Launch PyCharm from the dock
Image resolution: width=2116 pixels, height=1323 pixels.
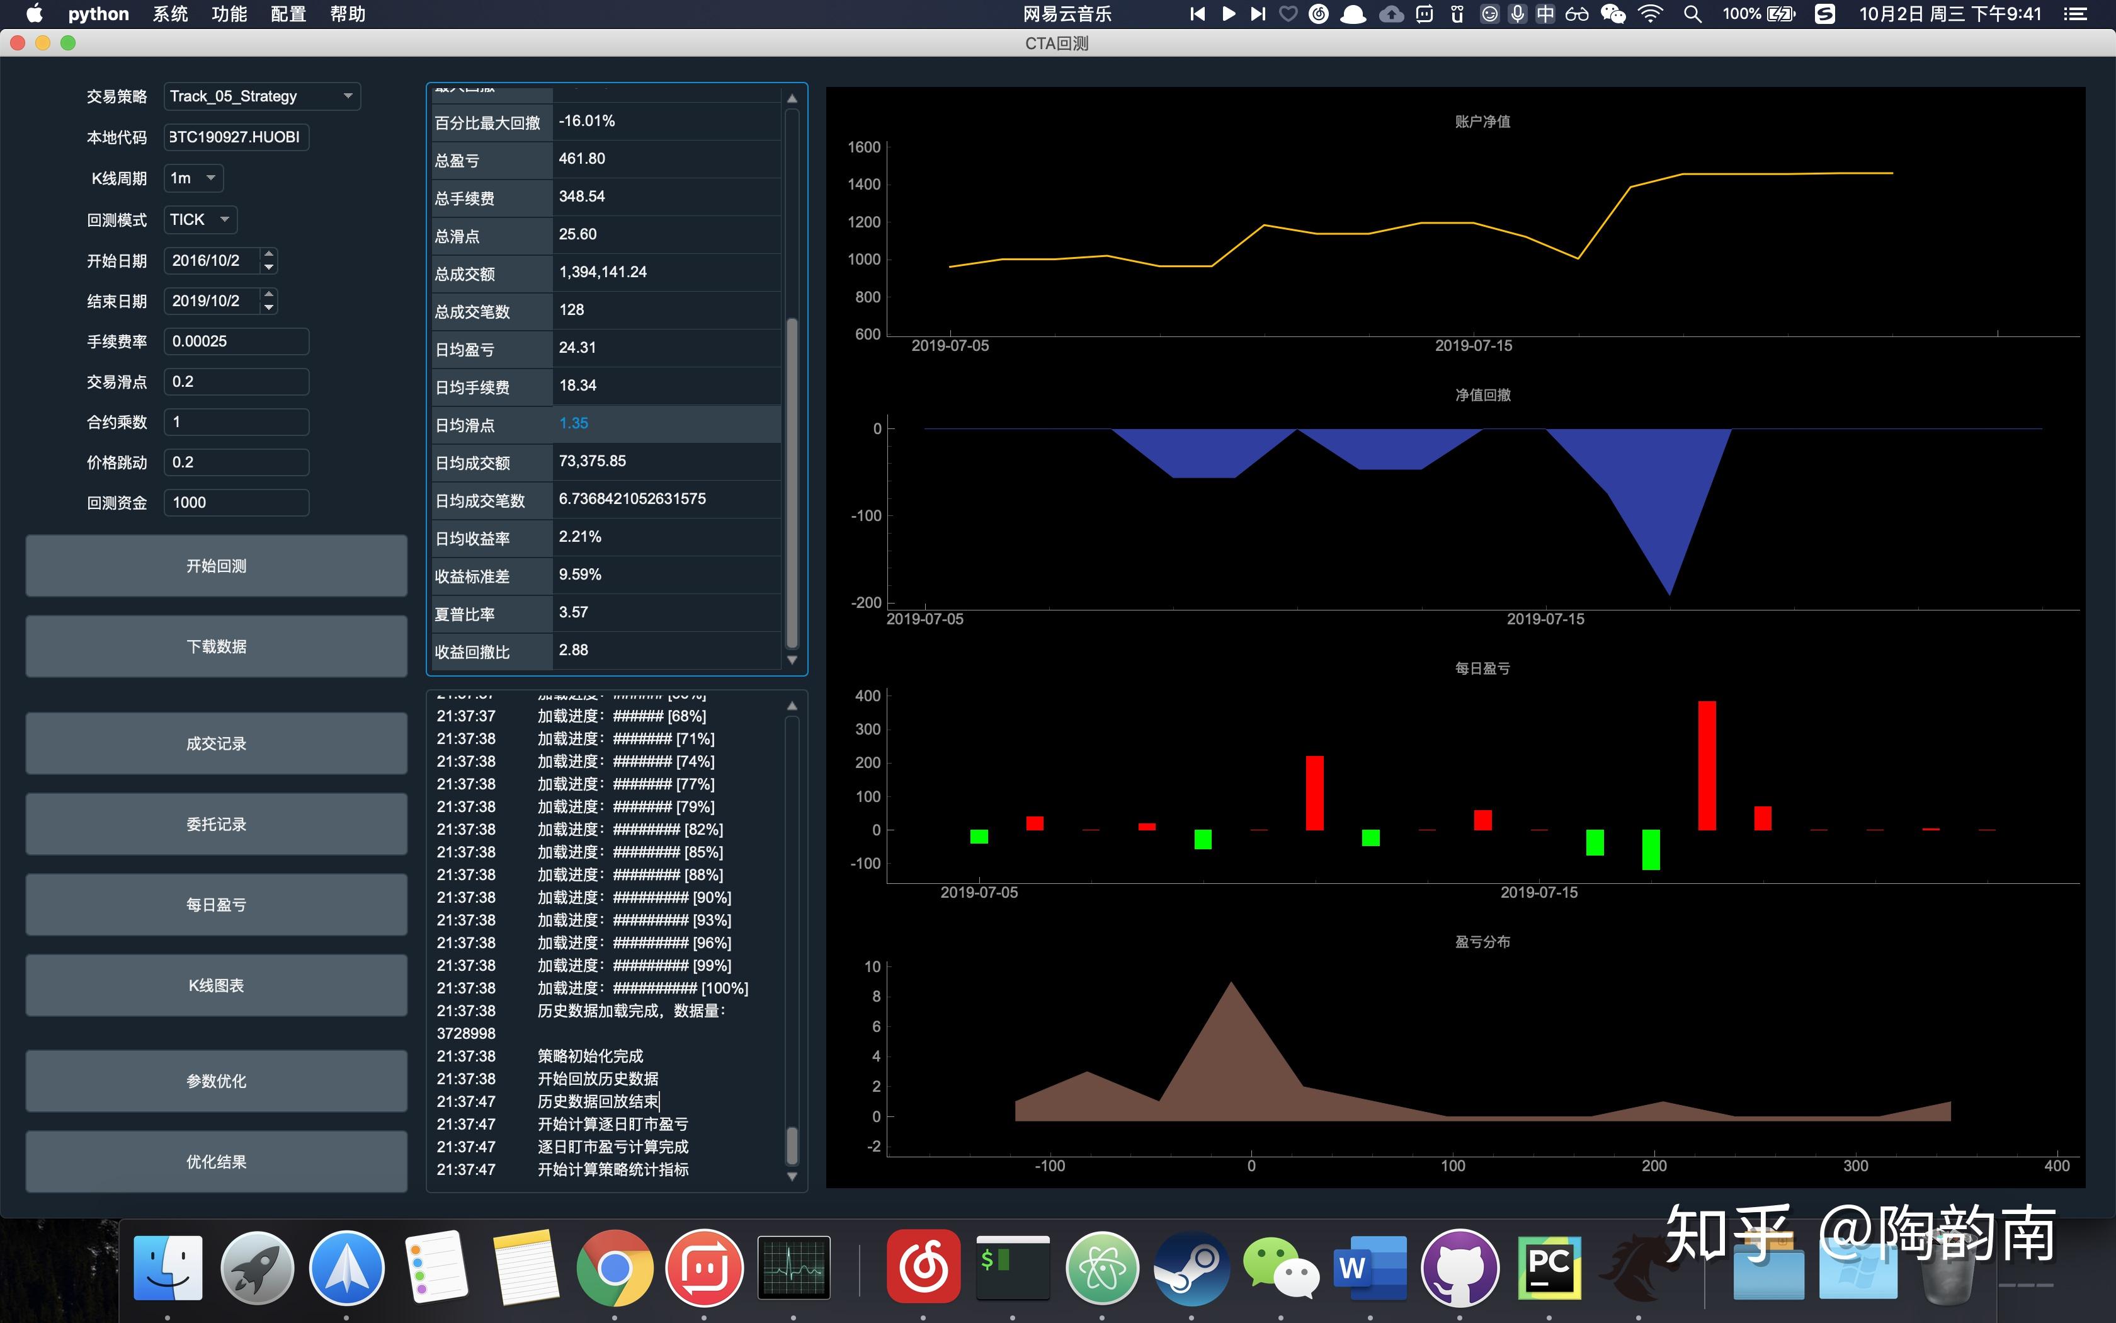[x=1549, y=1268]
